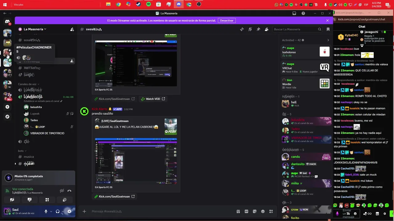
Task: Open Kick chat settings gear
Action: (385, 214)
